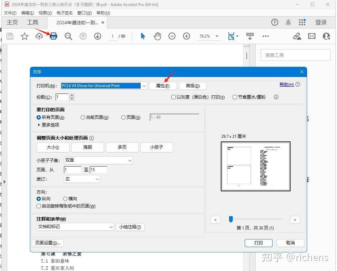Open booklet subset dropdown
Viewport: 337px width, 271px height.
[x=98, y=160]
